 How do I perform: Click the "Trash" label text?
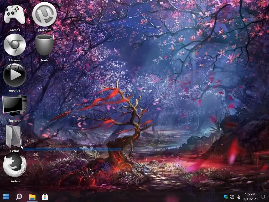(x=44, y=60)
